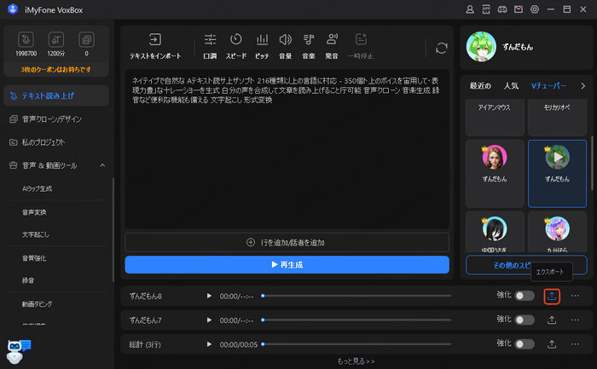Switch to the Vチューバー tab
This screenshot has height=369, width=597.
(548, 86)
